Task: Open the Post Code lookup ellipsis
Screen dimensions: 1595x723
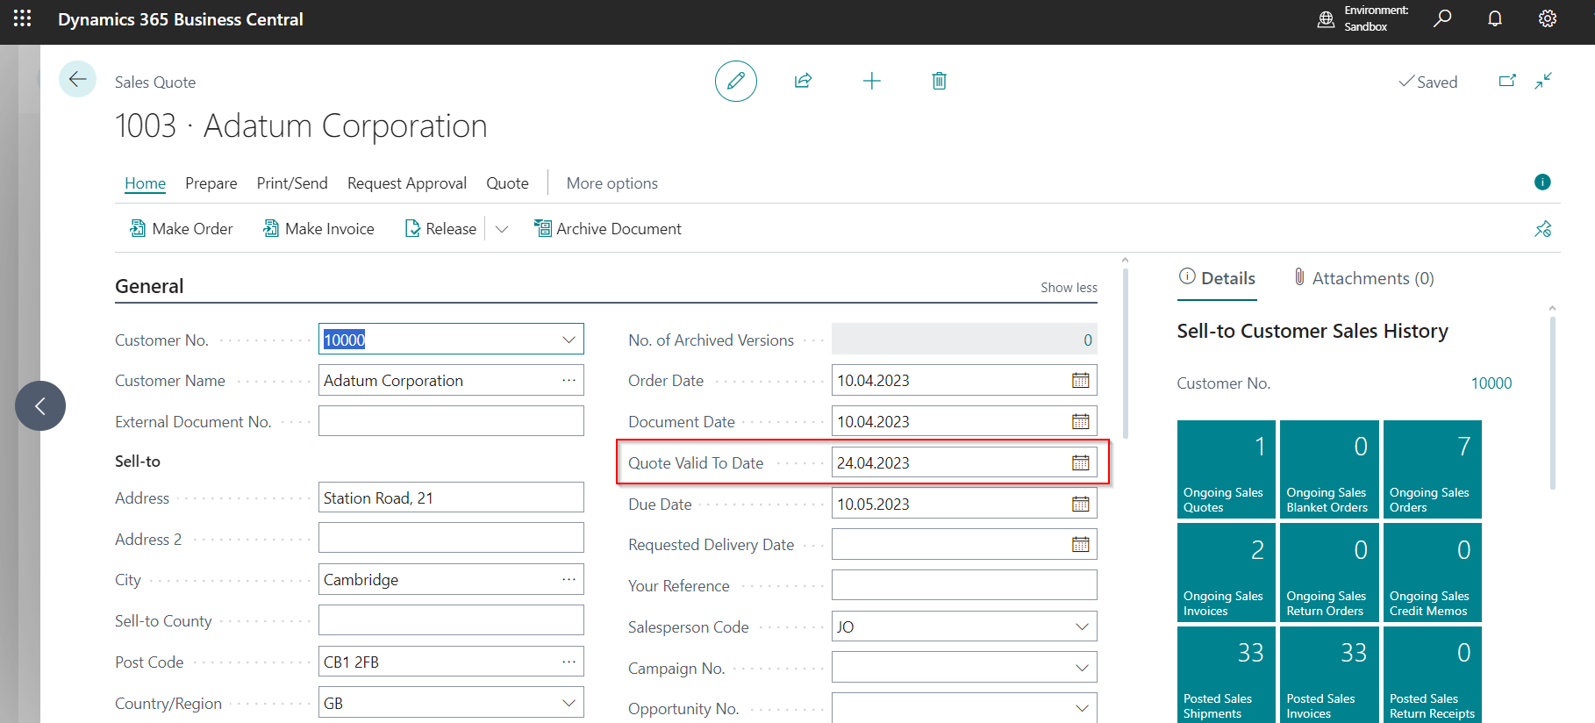Action: tap(569, 662)
